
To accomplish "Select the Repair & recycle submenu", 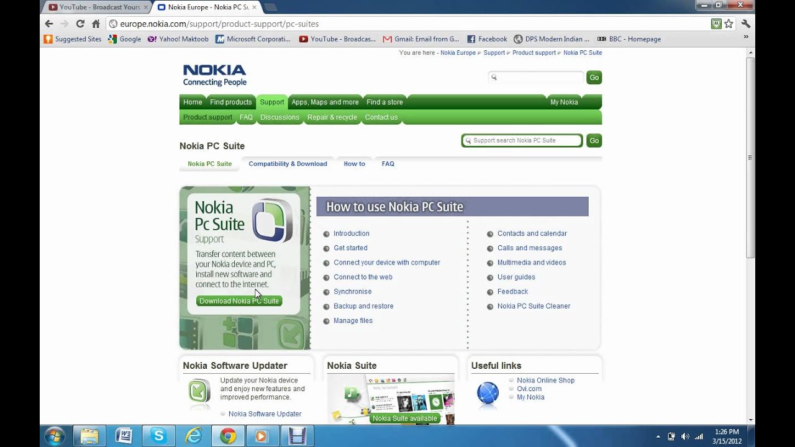I will 332,117.
